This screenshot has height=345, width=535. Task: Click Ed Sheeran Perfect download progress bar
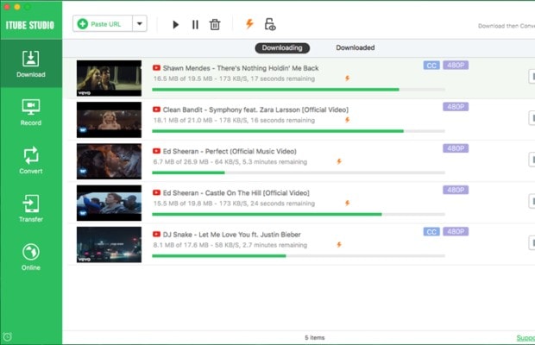[x=299, y=172]
